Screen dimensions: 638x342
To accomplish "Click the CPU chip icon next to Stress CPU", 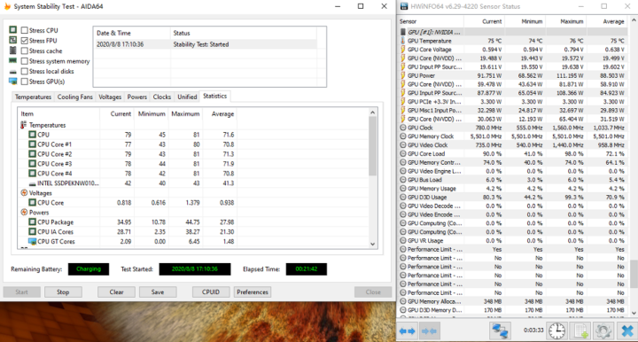I will click(x=13, y=30).
